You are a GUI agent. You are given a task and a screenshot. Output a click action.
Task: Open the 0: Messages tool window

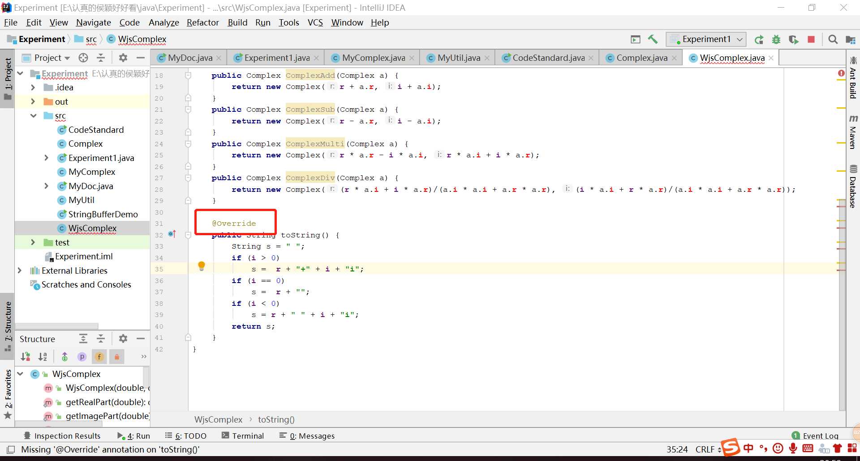click(307, 436)
